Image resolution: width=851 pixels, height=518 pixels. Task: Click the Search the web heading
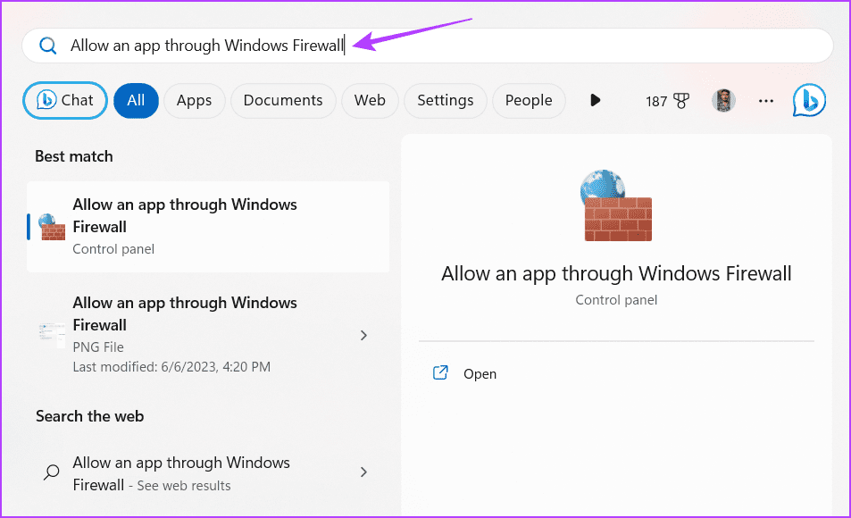coord(89,416)
